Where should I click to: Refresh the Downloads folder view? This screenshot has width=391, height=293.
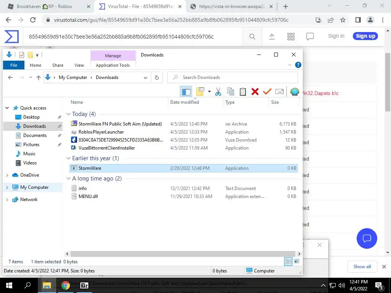[157, 77]
